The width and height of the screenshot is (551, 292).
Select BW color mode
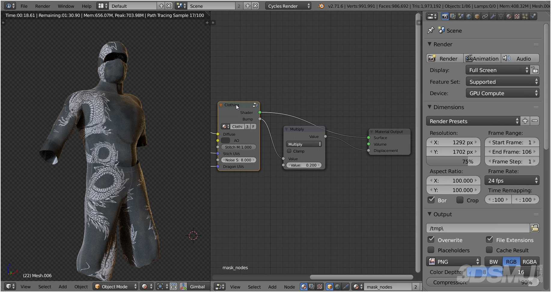click(x=494, y=262)
